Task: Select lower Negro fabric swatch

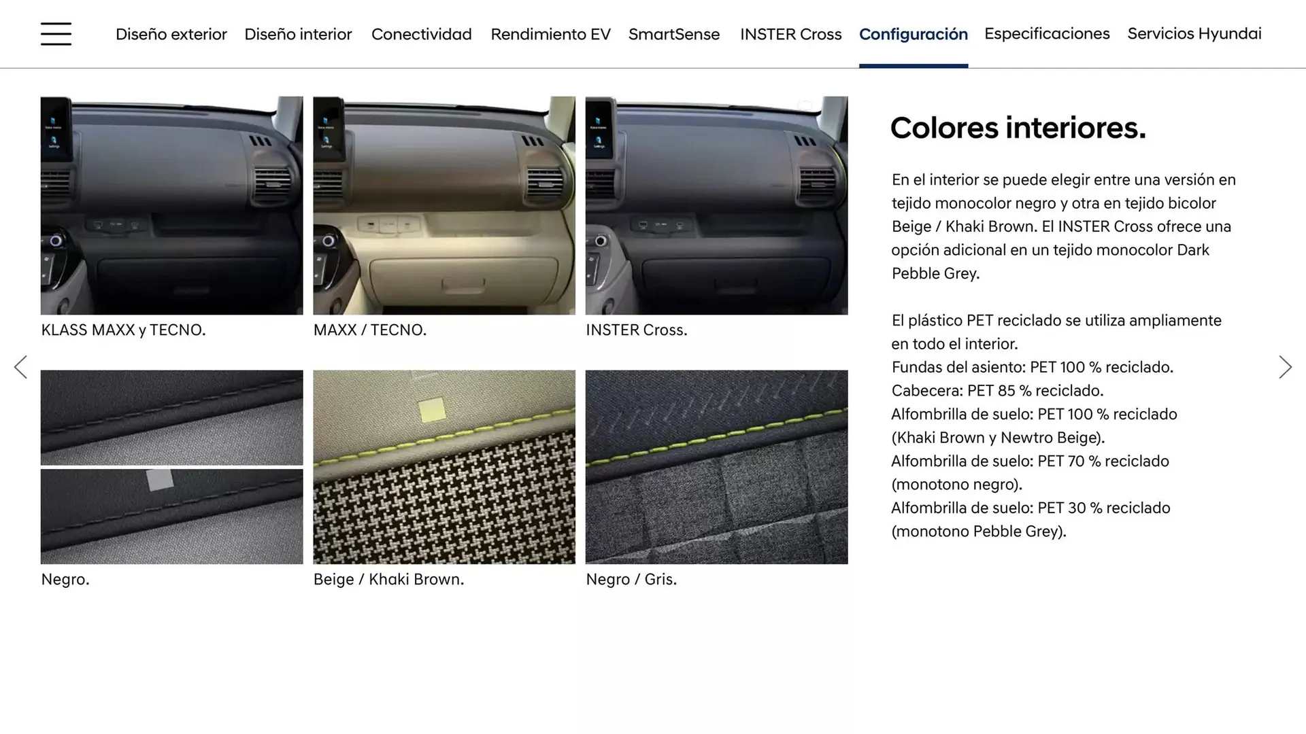Action: [171, 517]
